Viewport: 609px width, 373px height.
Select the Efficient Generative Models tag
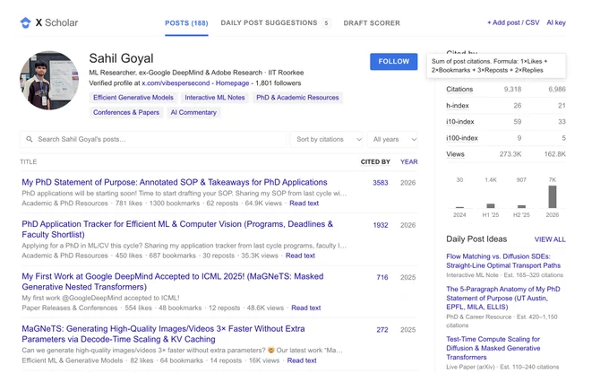pyautogui.click(x=133, y=98)
